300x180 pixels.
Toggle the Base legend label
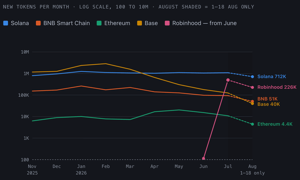151,23
